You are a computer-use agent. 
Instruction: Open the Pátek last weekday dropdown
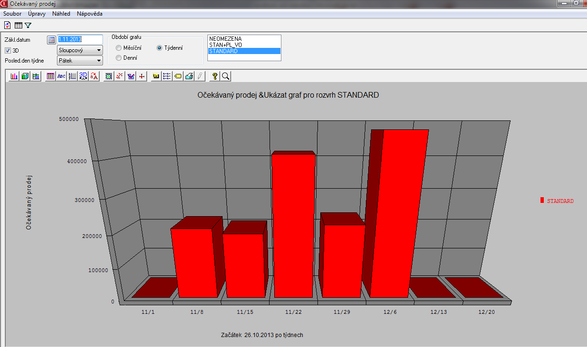pos(99,61)
